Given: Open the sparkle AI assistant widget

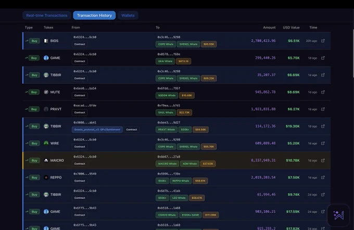Looking at the screenshot, I should [338, 215].
